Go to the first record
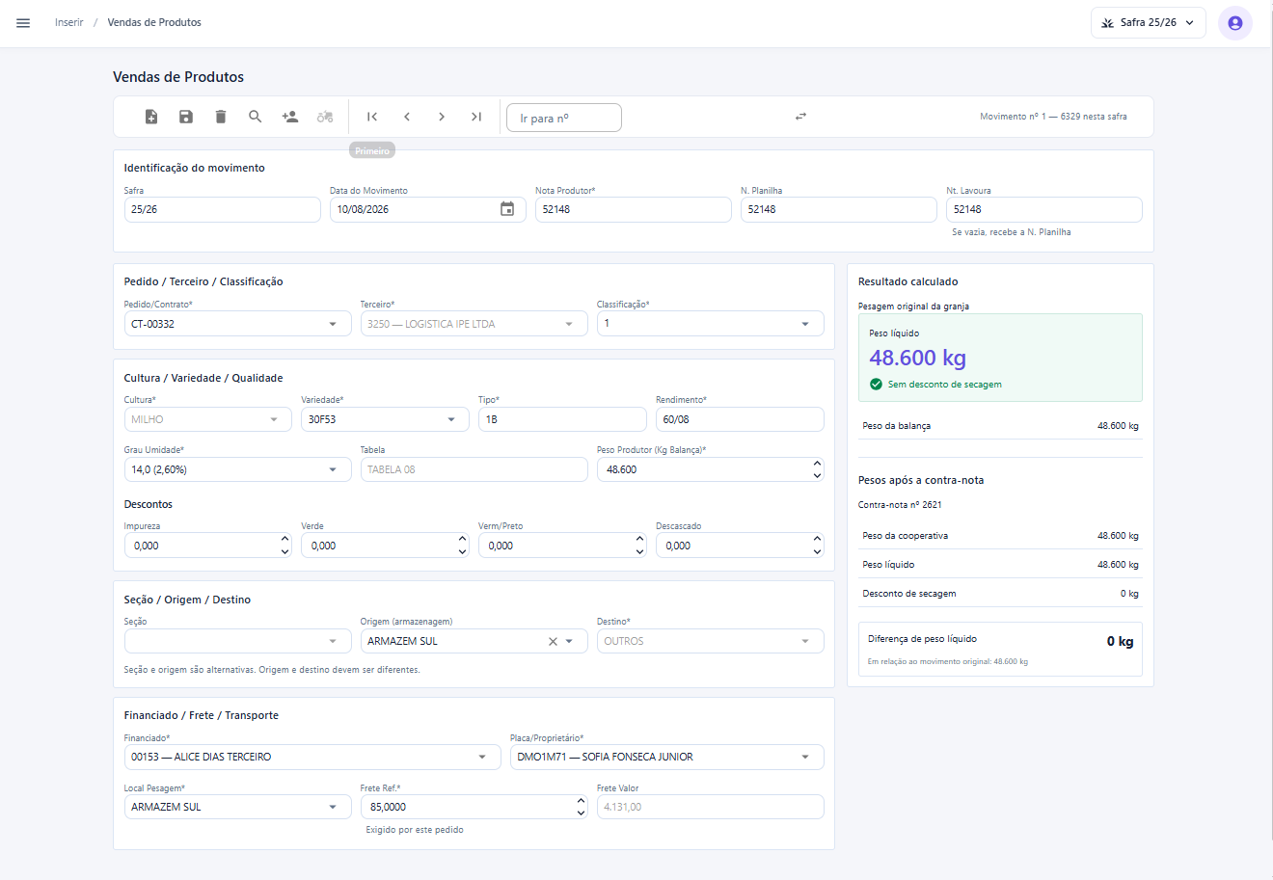 [372, 117]
